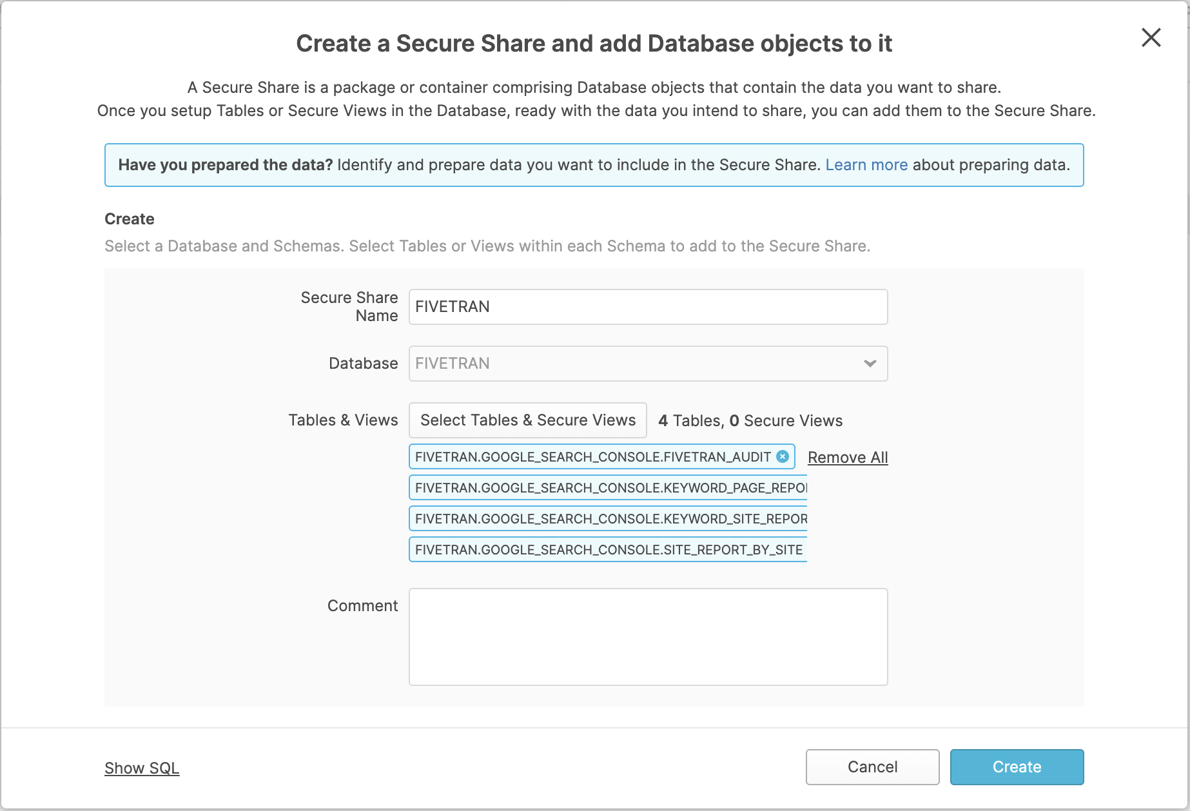The width and height of the screenshot is (1190, 811).
Task: Remove the FIVETRAN_AUDIT table chip
Action: [783, 456]
